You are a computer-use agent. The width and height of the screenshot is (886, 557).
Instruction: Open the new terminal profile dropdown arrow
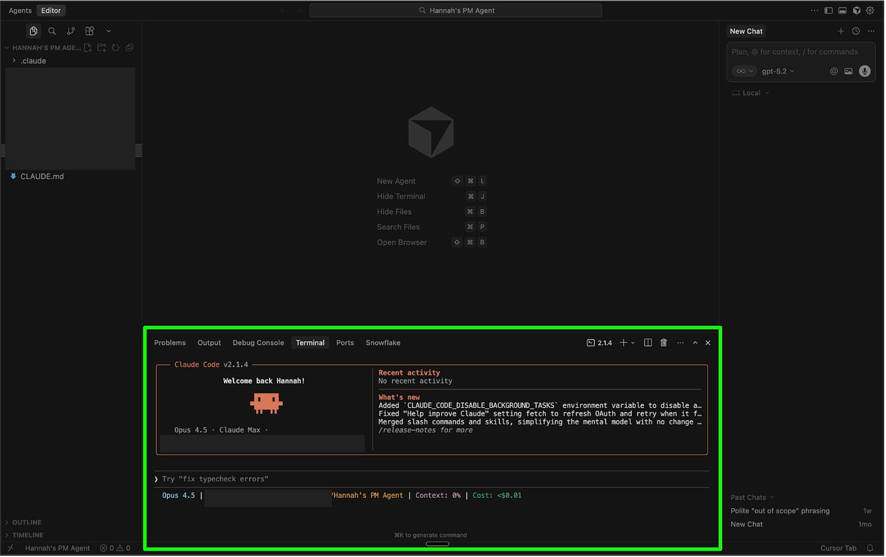point(633,343)
